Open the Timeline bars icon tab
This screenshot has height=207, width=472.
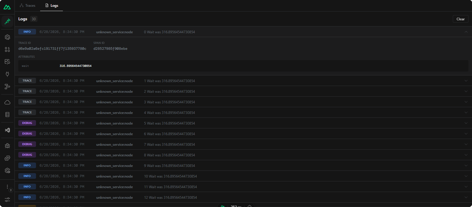click(x=7, y=86)
